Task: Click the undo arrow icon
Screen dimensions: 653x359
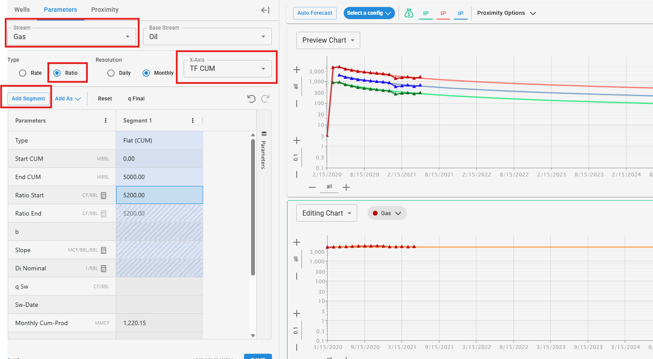Action: [x=251, y=99]
